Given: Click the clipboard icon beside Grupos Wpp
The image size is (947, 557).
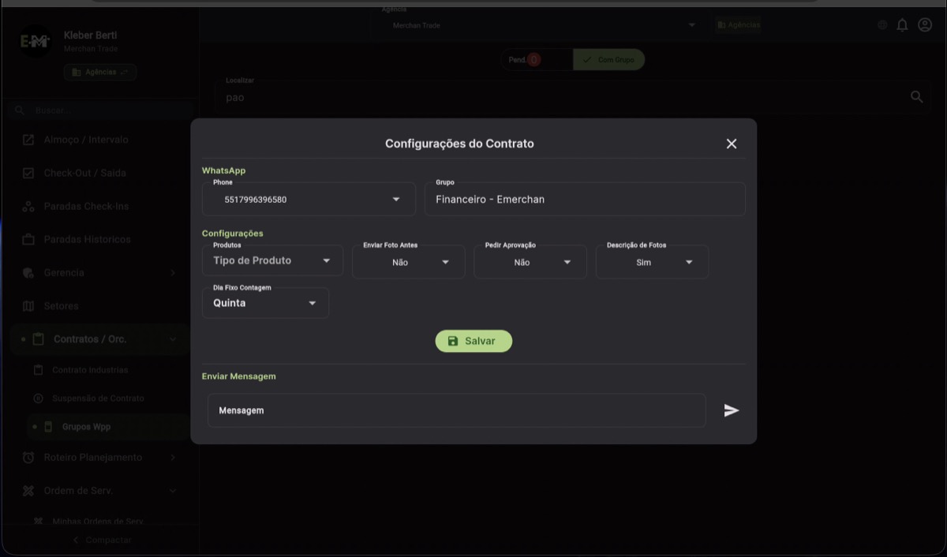Looking at the screenshot, I should 49,426.
